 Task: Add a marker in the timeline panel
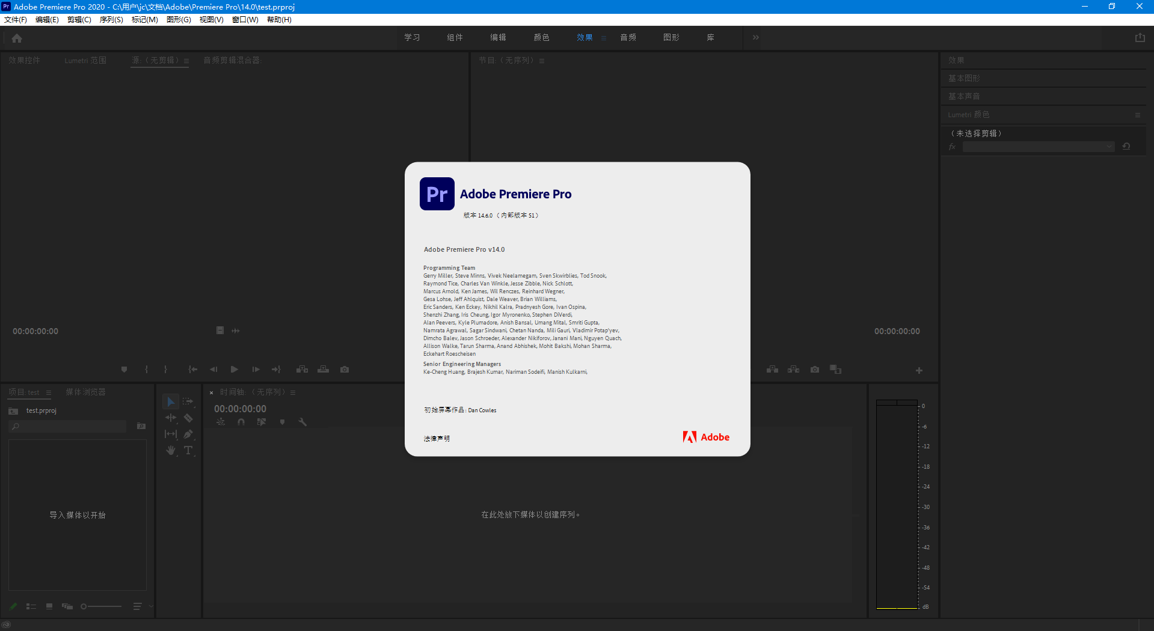click(282, 422)
